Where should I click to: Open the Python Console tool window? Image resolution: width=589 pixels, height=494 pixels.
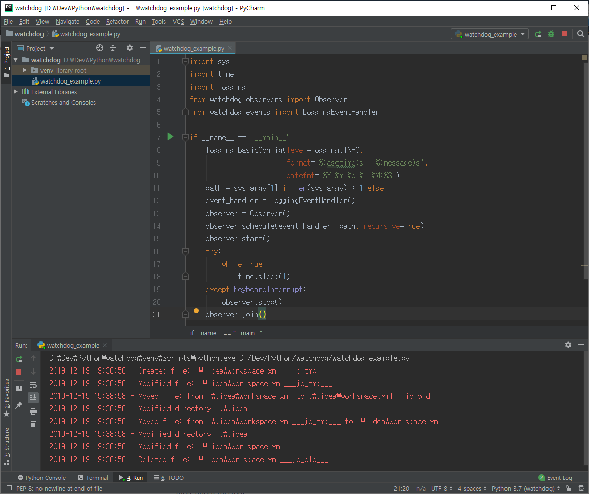click(41, 477)
